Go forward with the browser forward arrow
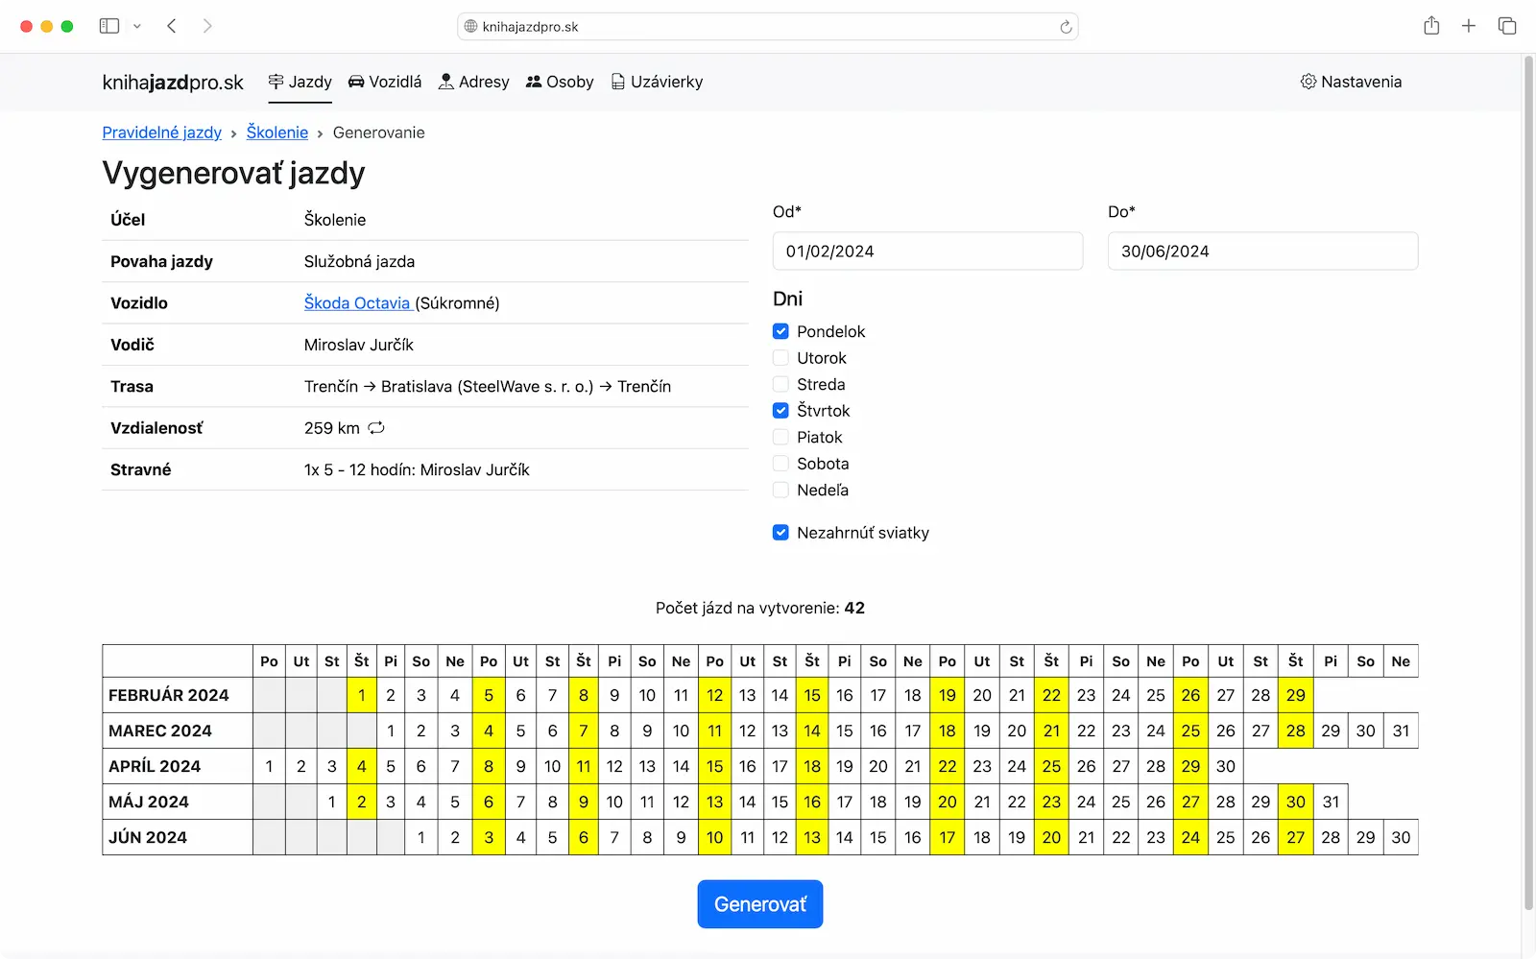Image resolution: width=1536 pixels, height=959 pixels. point(207,26)
